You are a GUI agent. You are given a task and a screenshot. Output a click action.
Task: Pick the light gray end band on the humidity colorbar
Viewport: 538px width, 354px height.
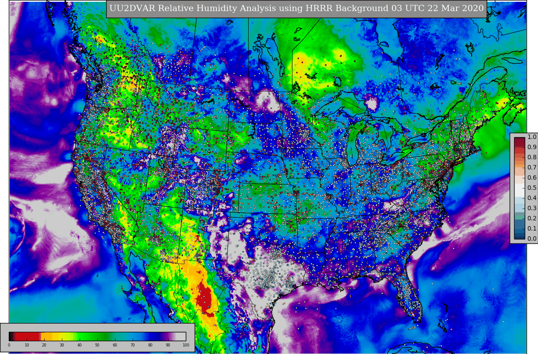pos(181,336)
